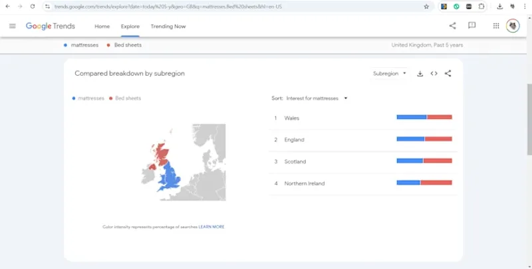Select the Explore tab
This screenshot has height=269, width=532.
[130, 26]
